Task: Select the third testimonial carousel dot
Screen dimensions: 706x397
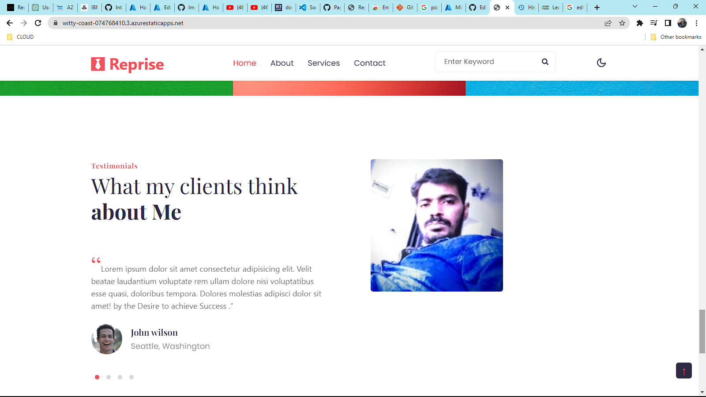Action: [x=120, y=377]
